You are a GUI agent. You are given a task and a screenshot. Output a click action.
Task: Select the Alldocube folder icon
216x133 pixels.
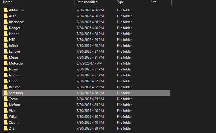pos(6,10)
